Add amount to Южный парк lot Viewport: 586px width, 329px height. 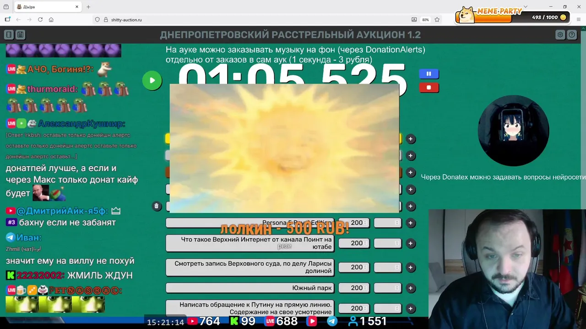411,288
